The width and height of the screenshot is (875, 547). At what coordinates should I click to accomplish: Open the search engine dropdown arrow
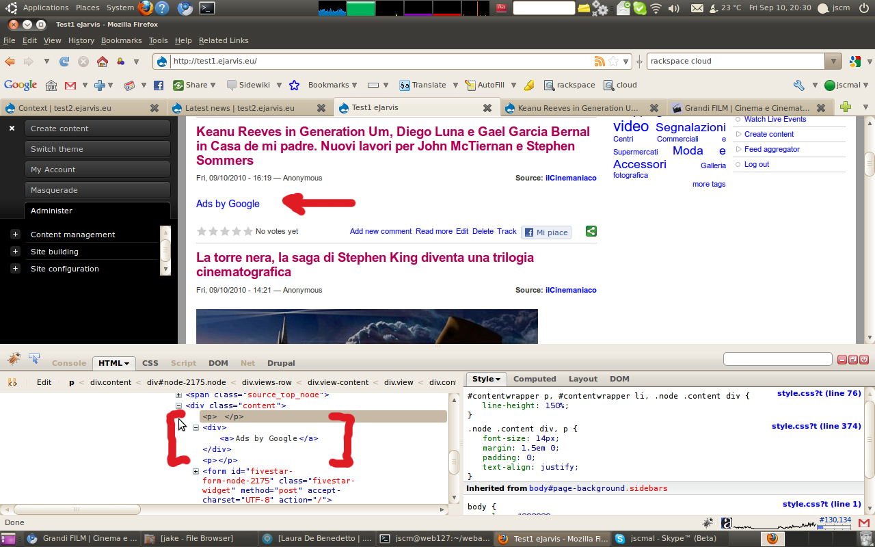(x=833, y=62)
